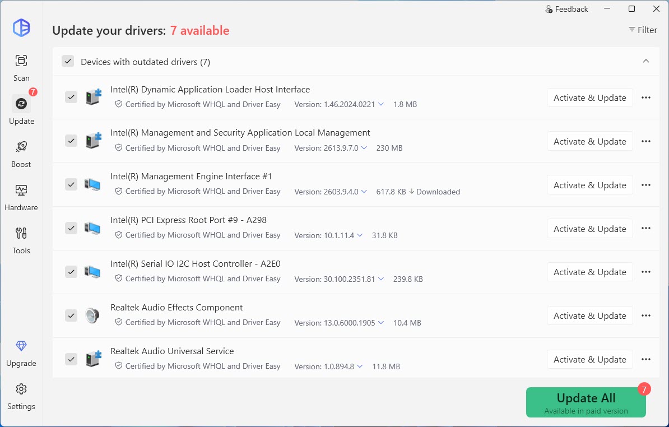Viewport: 669px width, 427px height.
Task: Click the '7 available' red text
Action: point(199,30)
